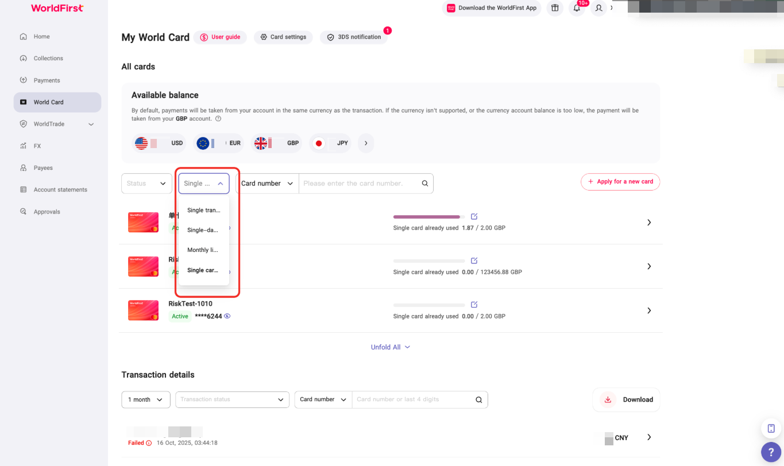The image size is (784, 466).
Task: Open the 1 month period dropdown
Action: pyautogui.click(x=146, y=399)
